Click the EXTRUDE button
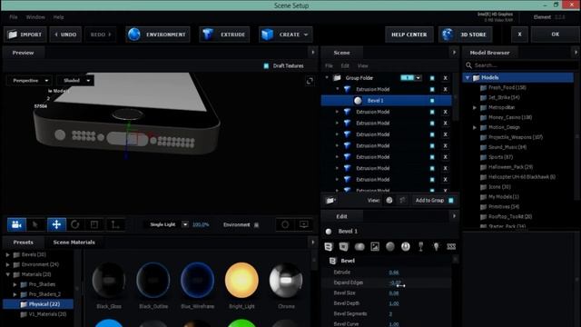 tap(224, 35)
